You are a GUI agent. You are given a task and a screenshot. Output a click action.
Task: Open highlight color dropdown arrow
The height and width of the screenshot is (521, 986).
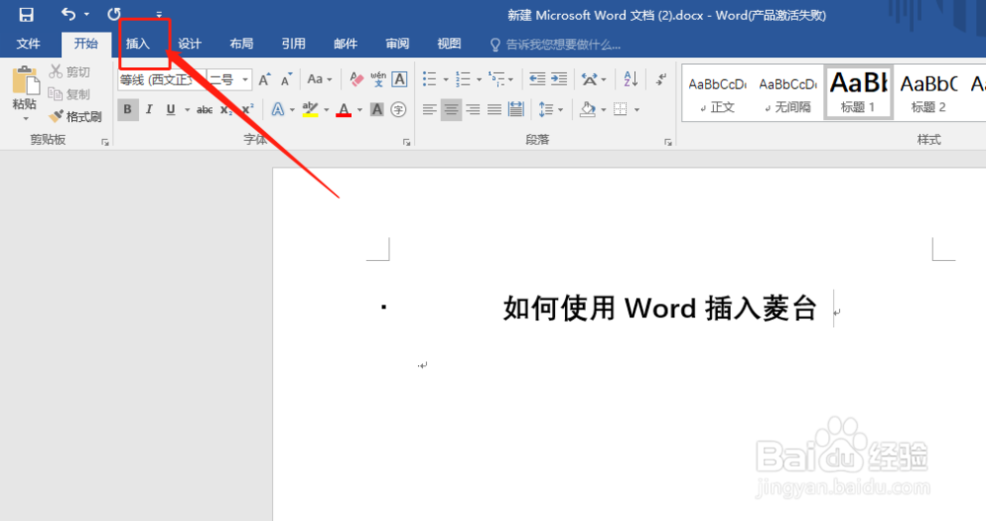tap(326, 110)
